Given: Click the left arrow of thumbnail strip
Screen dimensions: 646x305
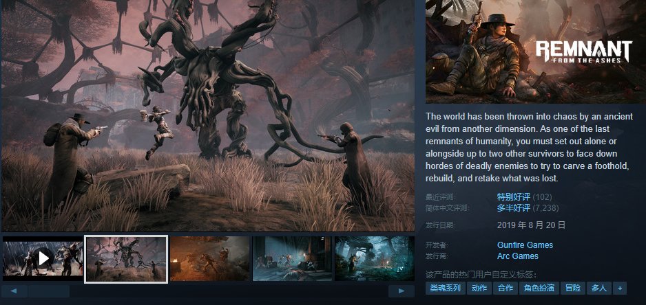Looking at the screenshot, I should (14, 291).
